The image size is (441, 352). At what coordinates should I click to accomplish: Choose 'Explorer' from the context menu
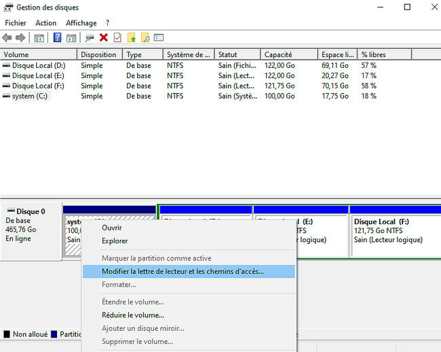point(115,241)
